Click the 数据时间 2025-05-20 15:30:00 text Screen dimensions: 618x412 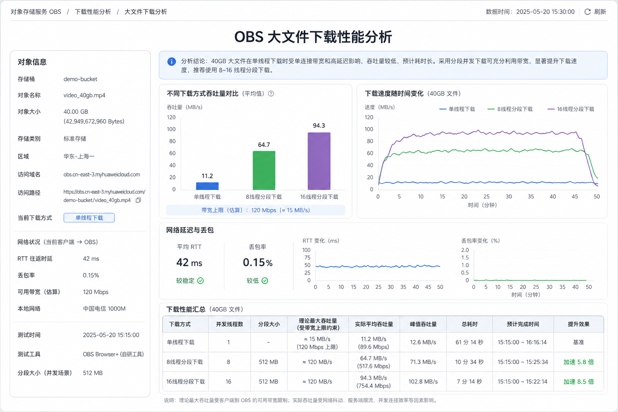530,12
